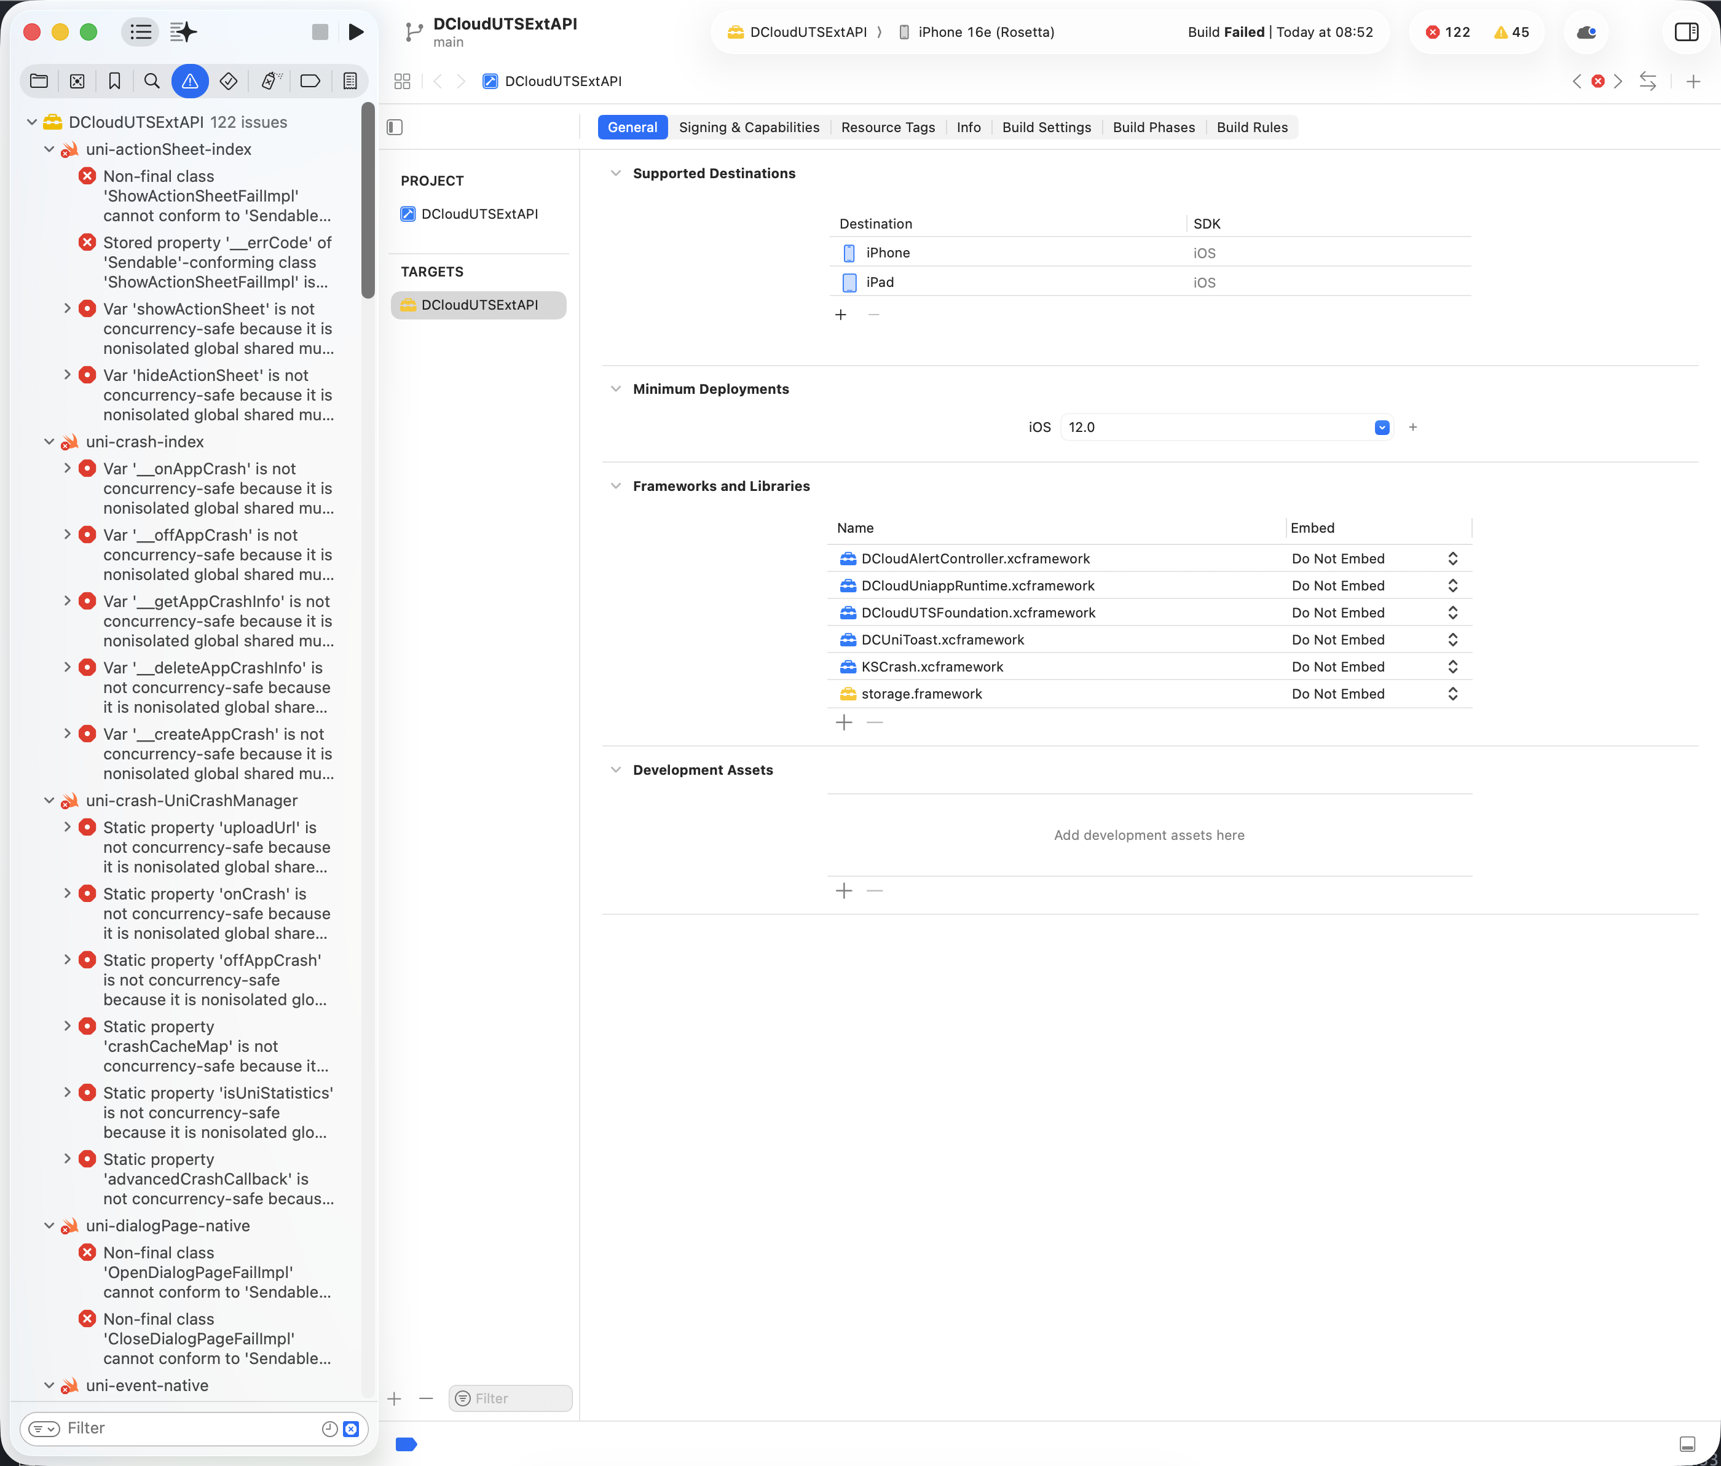
Task: Collapse the uni-crash-UniCrashManager group
Action: tap(49, 800)
